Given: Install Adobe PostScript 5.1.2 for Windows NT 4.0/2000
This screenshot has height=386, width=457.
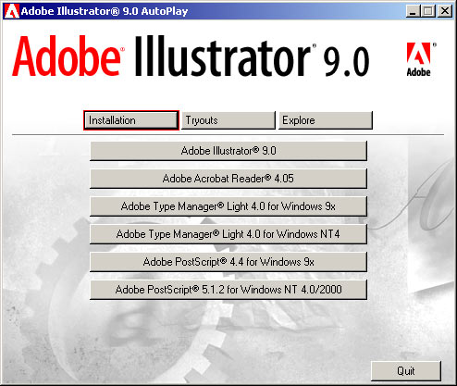Looking at the screenshot, I should 228,290.
